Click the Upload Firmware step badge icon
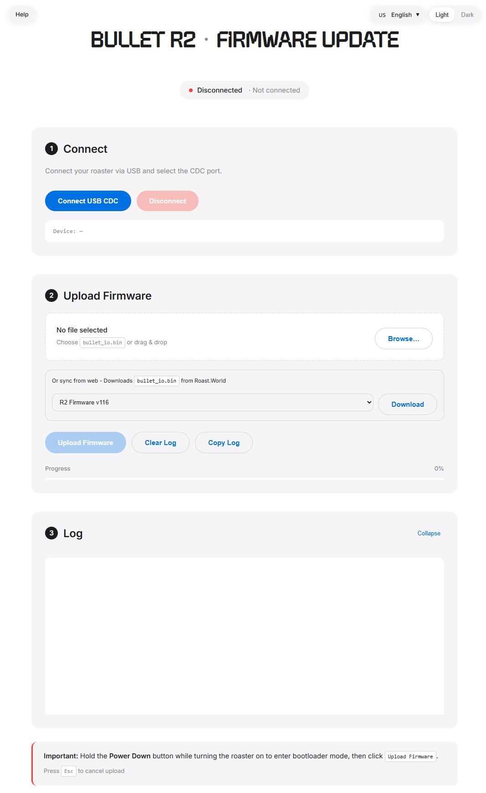The height and width of the screenshot is (793, 486). 51,295
